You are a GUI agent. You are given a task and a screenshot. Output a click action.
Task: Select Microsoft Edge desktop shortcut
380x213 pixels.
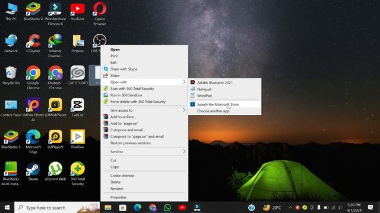tap(33, 142)
